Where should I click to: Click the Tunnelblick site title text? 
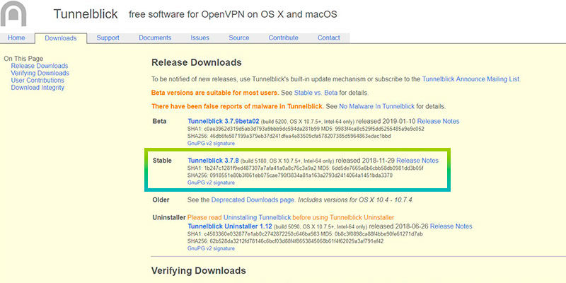(86, 14)
